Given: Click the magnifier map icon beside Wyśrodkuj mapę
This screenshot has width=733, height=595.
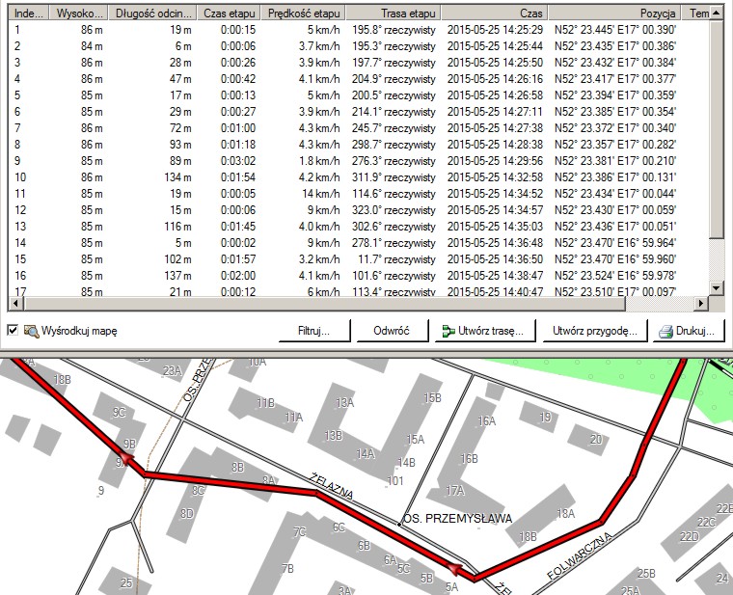Looking at the screenshot, I should pyautogui.click(x=31, y=331).
